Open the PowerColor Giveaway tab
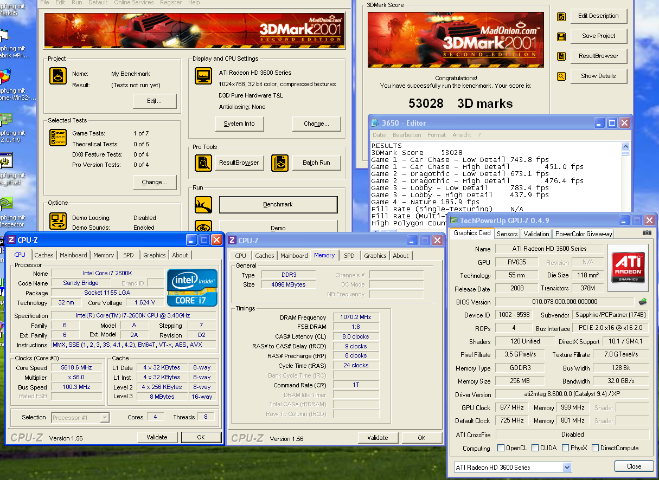This screenshot has height=480, width=659. click(x=583, y=234)
